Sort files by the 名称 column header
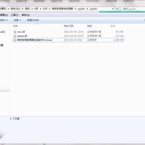 point(15,26)
